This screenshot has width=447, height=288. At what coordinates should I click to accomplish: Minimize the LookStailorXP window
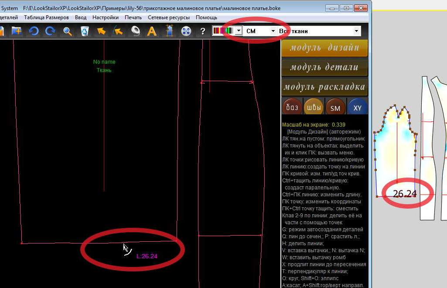point(332,8)
